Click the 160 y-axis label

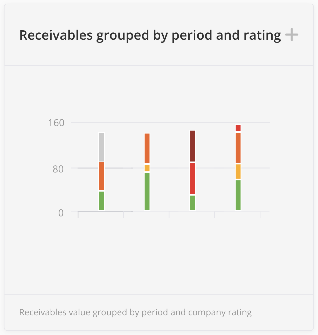[x=56, y=123]
